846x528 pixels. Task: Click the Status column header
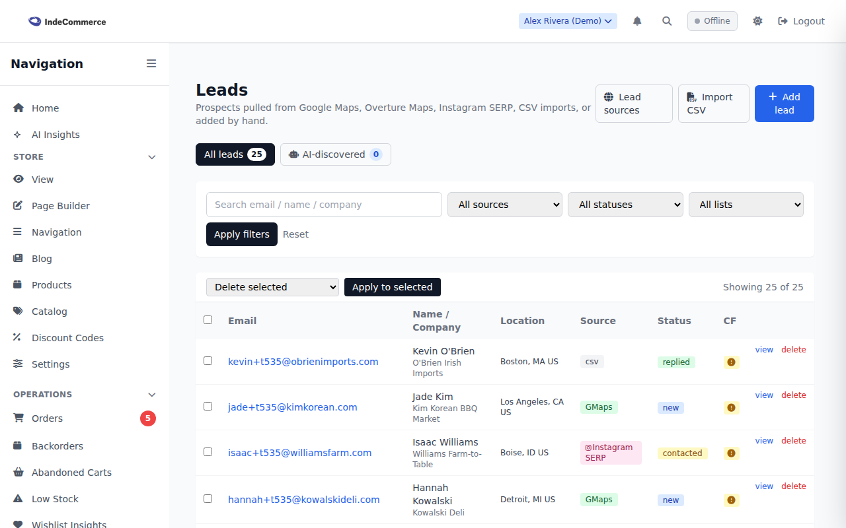click(674, 321)
